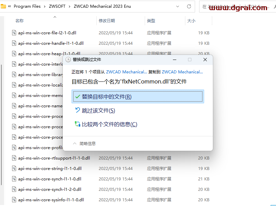The width and height of the screenshot is (276, 206).
Task: Select api-ms-win-core-rtlsupport-l1-1-0.dll file
Action: point(54,158)
